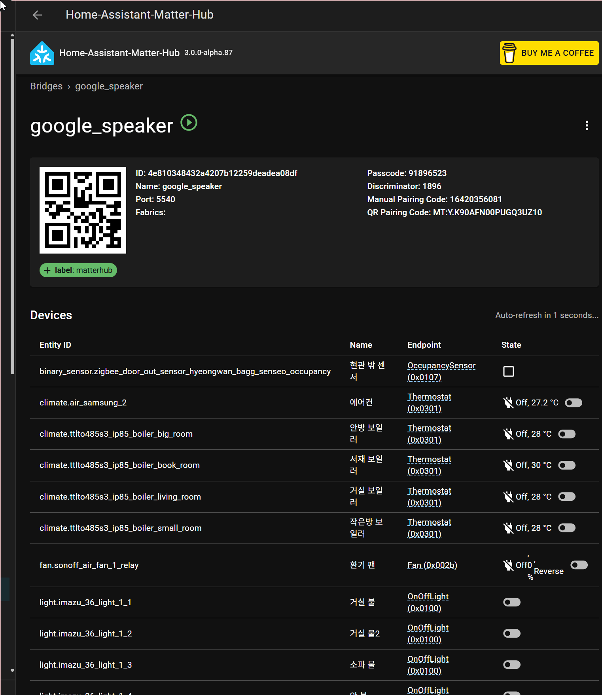Click the green play status icon beside google_speaker
The height and width of the screenshot is (695, 602).
coord(189,123)
